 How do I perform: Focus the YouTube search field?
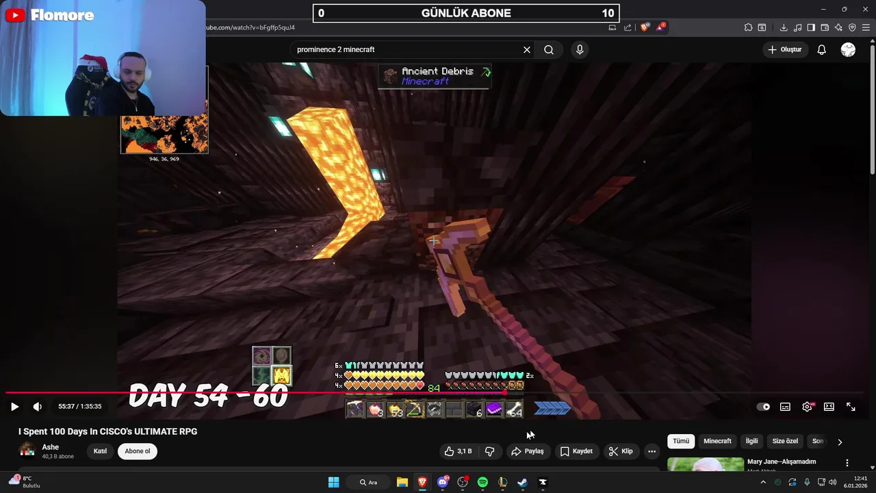407,50
